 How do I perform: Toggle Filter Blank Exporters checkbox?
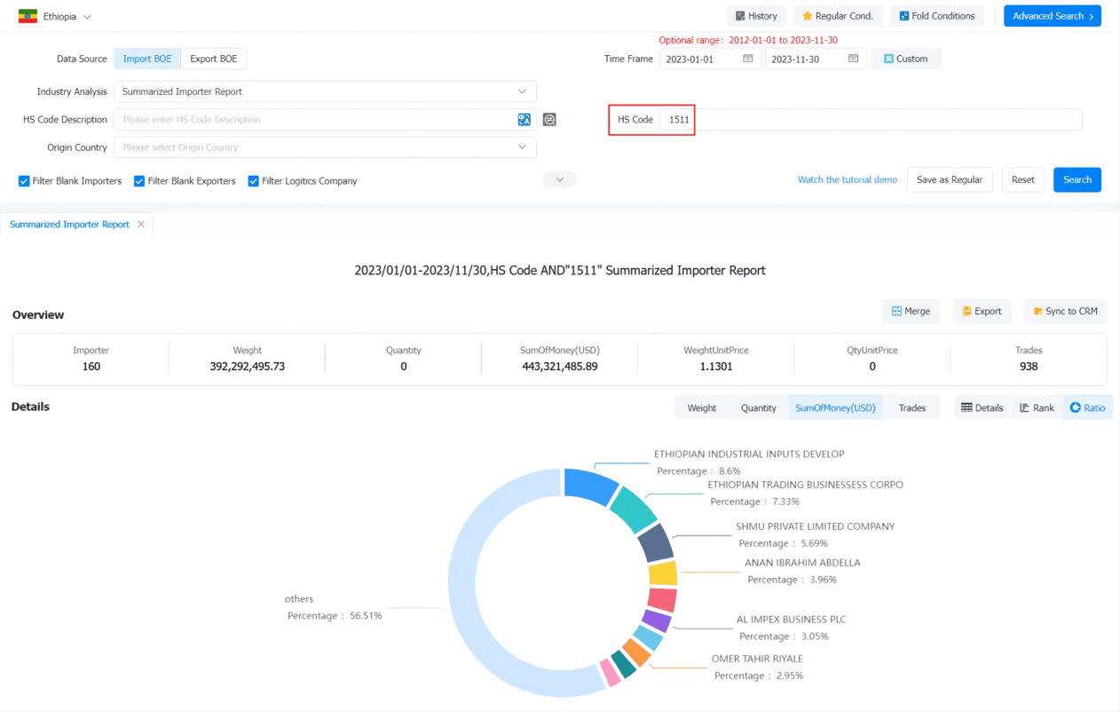click(139, 181)
